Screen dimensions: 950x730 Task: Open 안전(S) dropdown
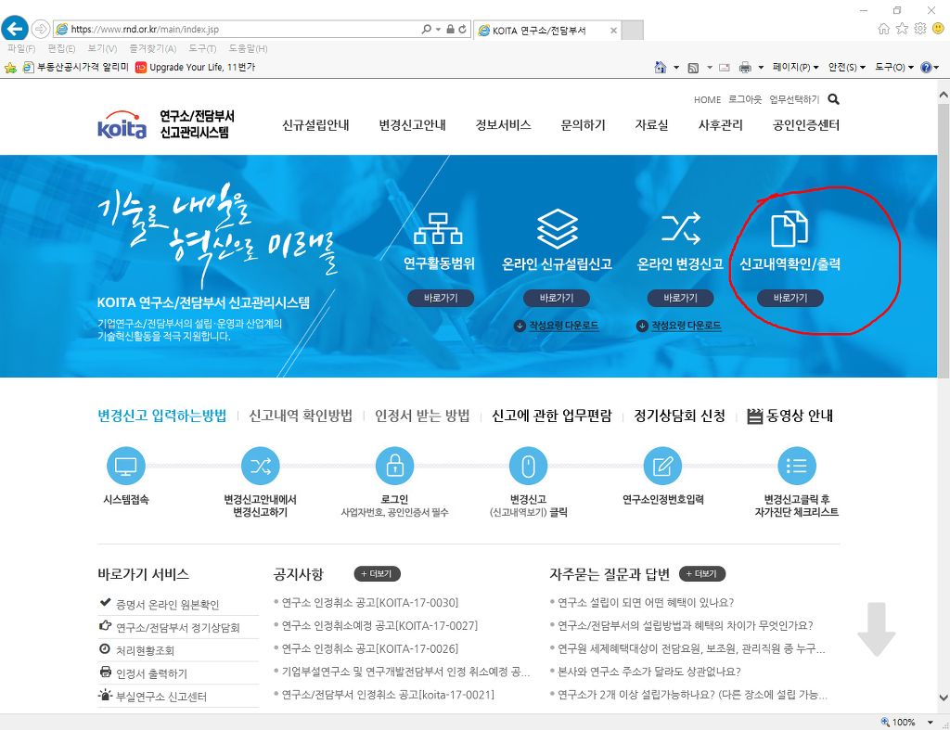(847, 67)
